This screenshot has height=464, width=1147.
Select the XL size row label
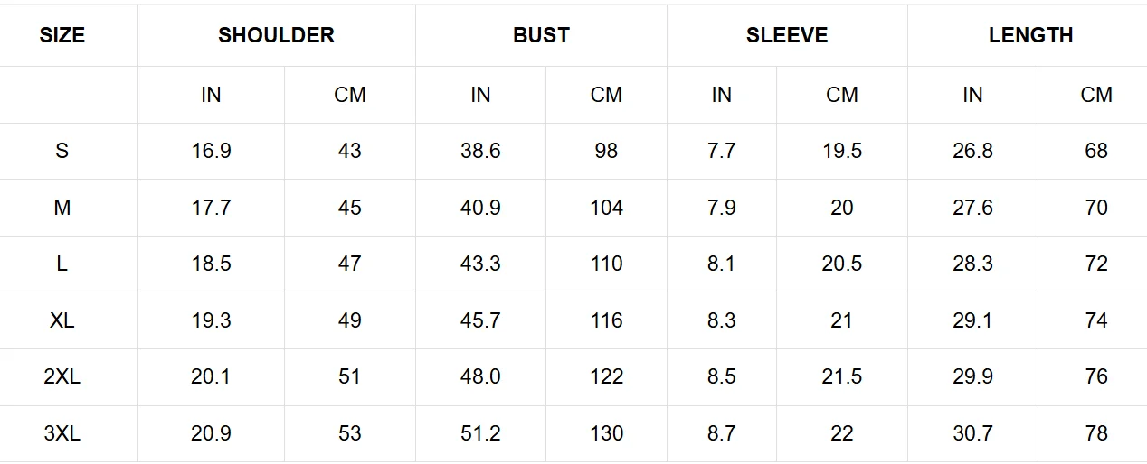coord(62,320)
